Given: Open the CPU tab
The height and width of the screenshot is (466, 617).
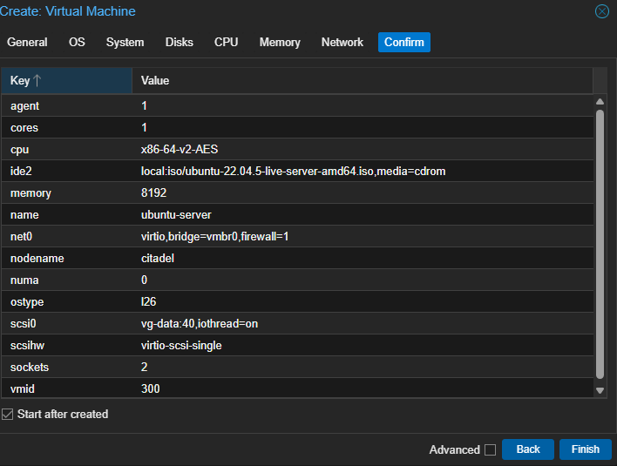Looking at the screenshot, I should 226,42.
